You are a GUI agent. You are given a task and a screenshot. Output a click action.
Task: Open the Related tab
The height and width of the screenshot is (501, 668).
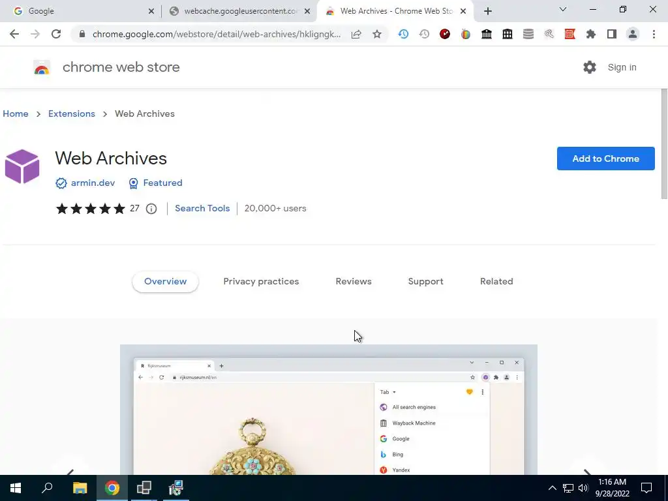(496, 281)
